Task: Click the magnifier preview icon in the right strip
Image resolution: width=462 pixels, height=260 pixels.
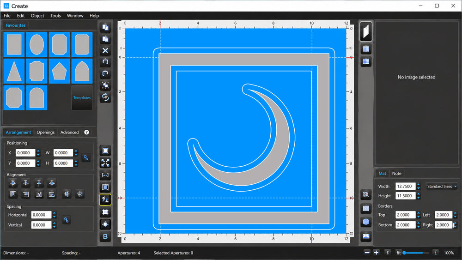Action: (366, 194)
